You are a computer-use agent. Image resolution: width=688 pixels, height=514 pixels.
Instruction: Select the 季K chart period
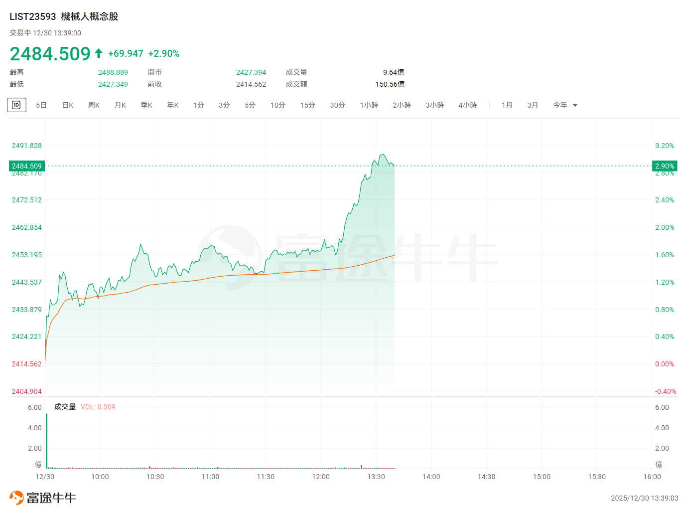coord(146,105)
